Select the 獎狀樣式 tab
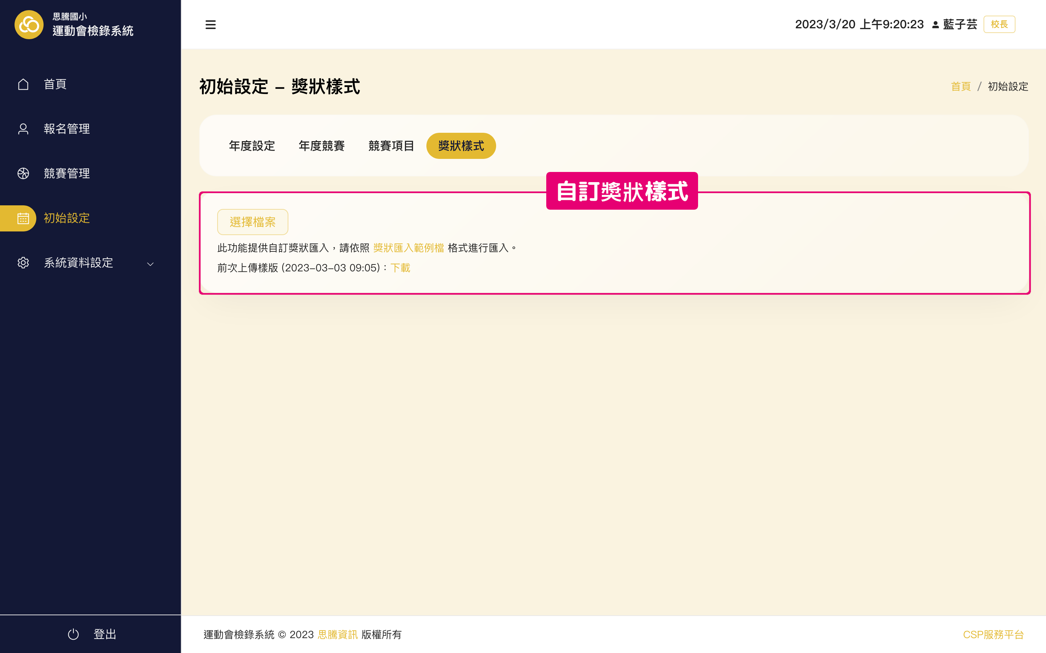 [461, 145]
